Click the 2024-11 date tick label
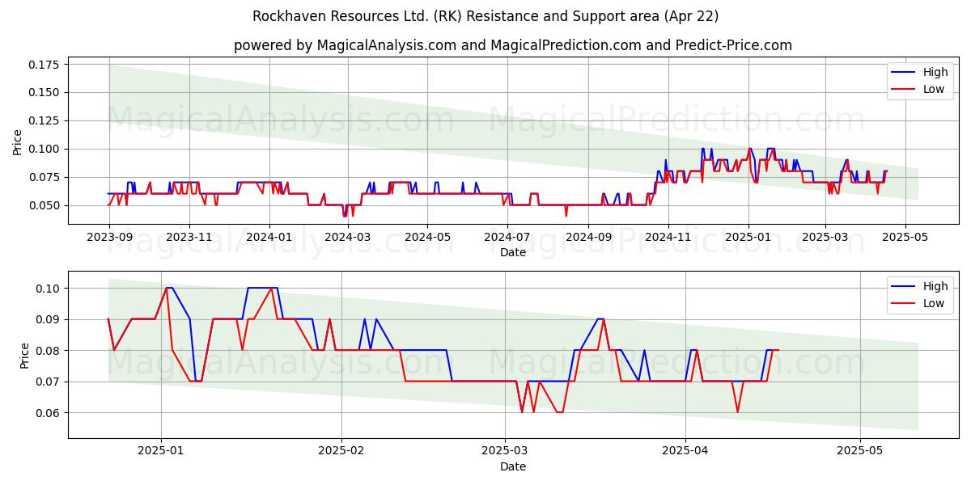Screen dimensions: 971x485 (668, 237)
